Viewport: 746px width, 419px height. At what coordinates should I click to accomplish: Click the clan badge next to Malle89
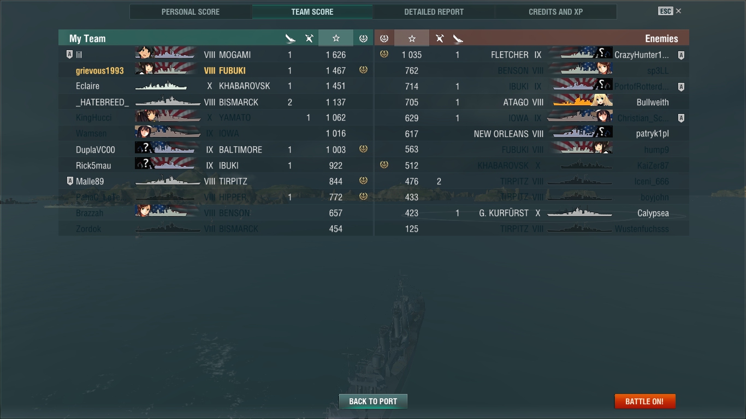click(x=69, y=181)
